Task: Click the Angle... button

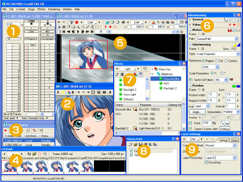Action: pos(197,112)
